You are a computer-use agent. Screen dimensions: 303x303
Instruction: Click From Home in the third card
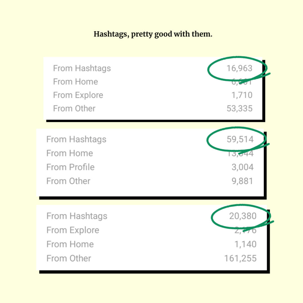tap(70, 244)
